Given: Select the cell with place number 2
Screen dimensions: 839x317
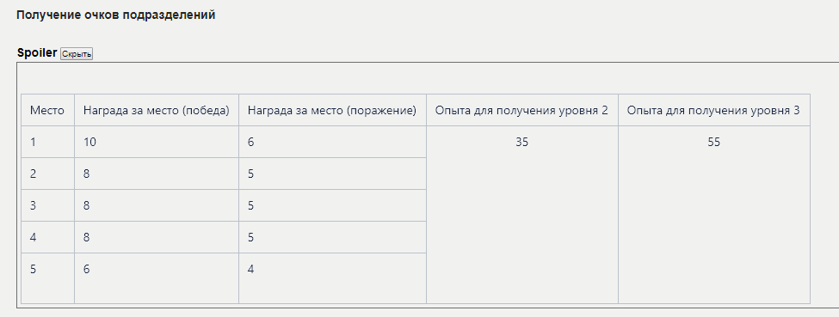Looking at the screenshot, I should [47, 174].
